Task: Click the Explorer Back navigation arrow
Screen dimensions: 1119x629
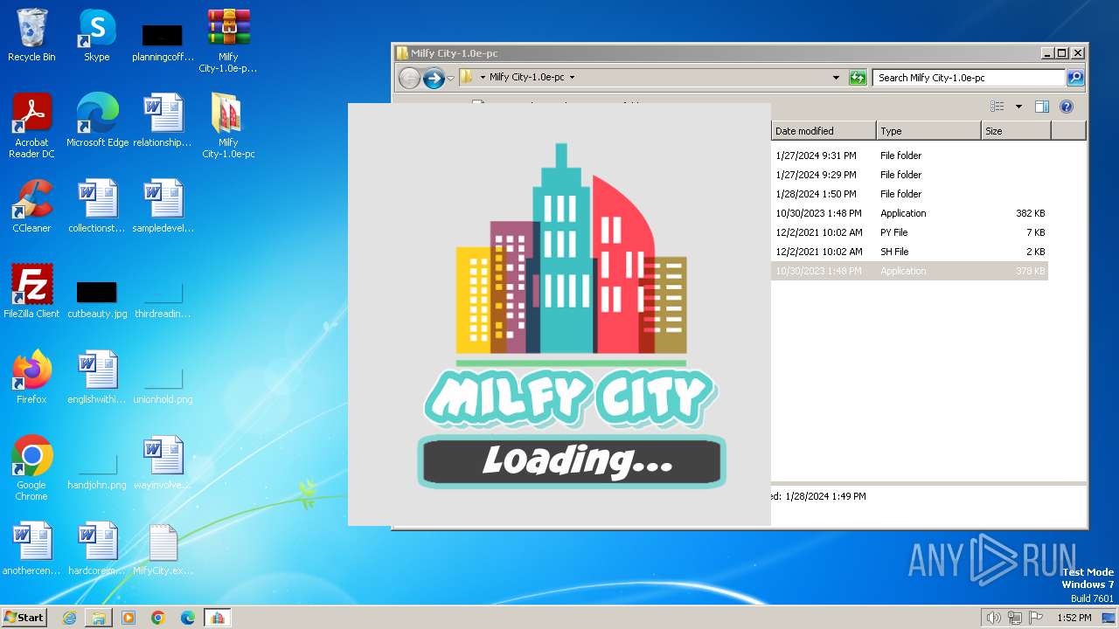Action: 409,78
